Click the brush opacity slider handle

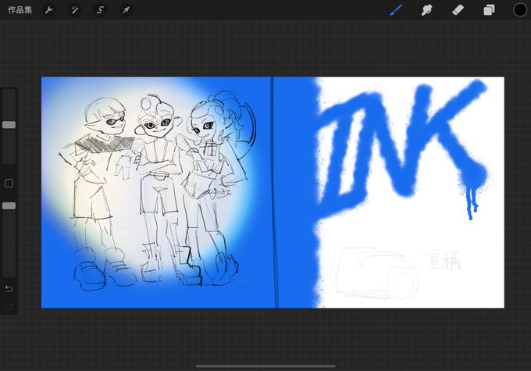click(9, 205)
